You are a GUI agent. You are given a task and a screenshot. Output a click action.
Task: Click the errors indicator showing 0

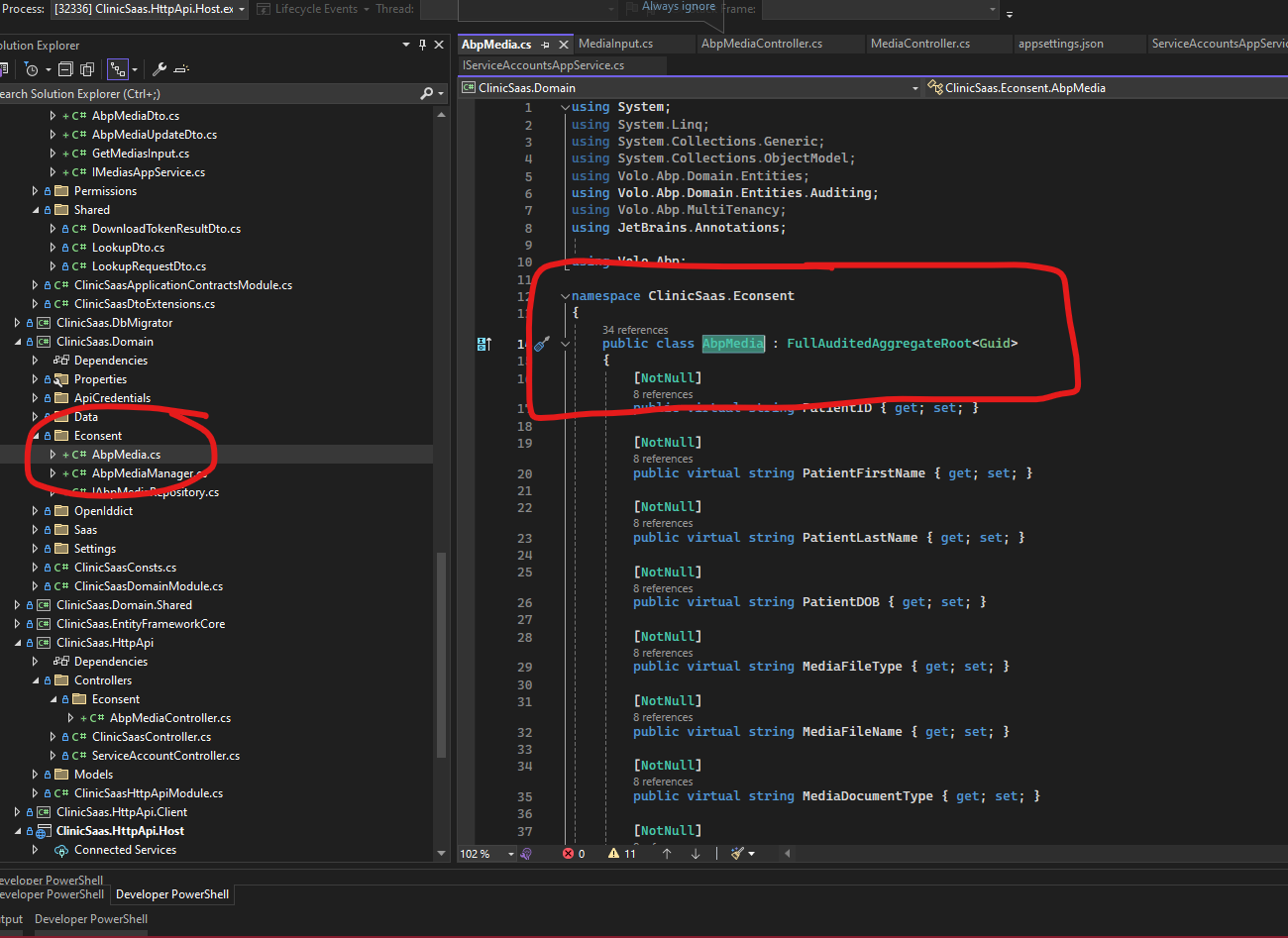tap(574, 854)
